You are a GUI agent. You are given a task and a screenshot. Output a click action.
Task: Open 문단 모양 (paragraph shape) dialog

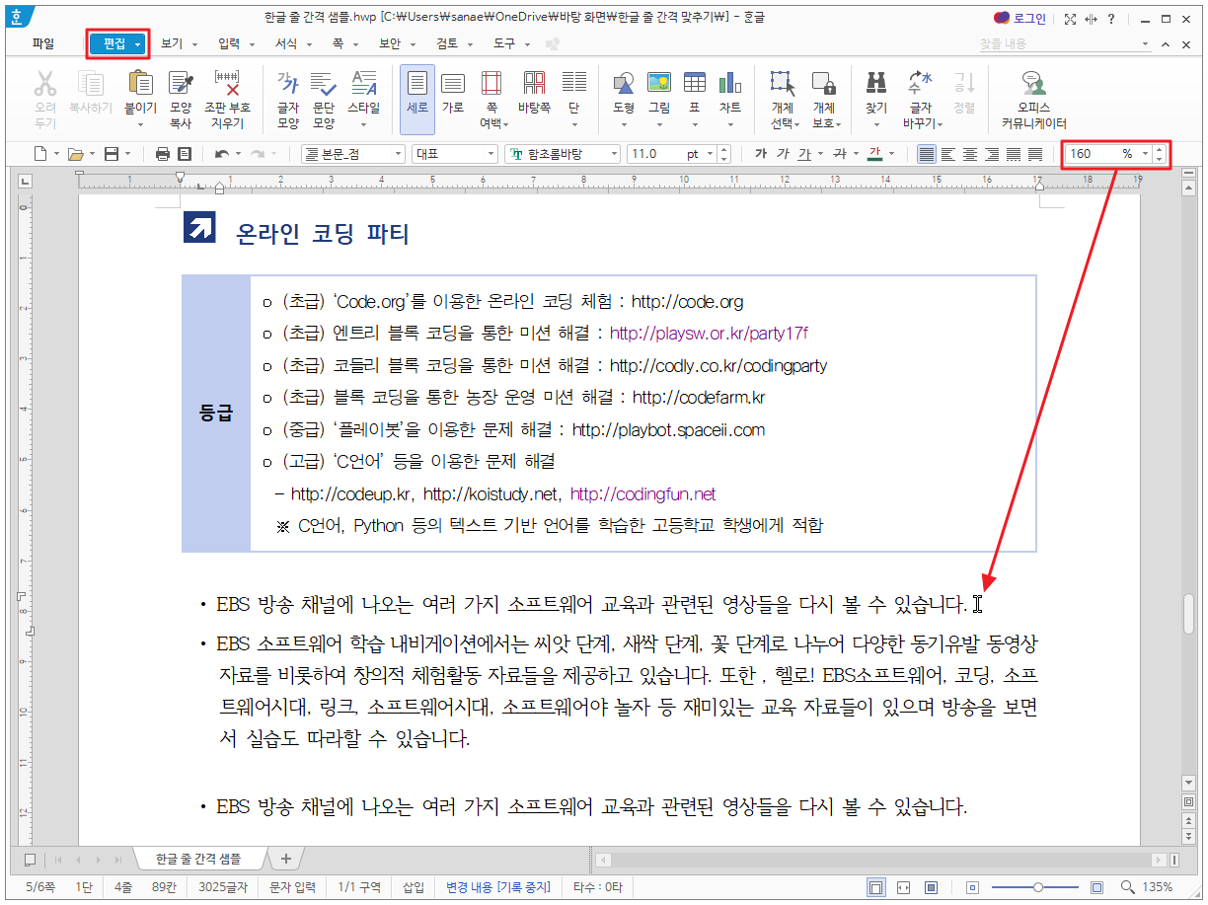click(x=324, y=100)
